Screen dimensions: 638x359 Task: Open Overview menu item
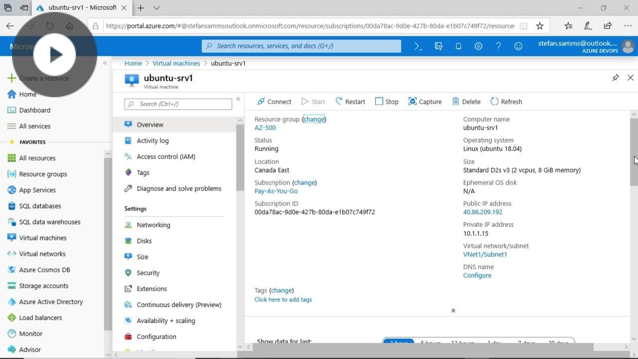click(174, 125)
